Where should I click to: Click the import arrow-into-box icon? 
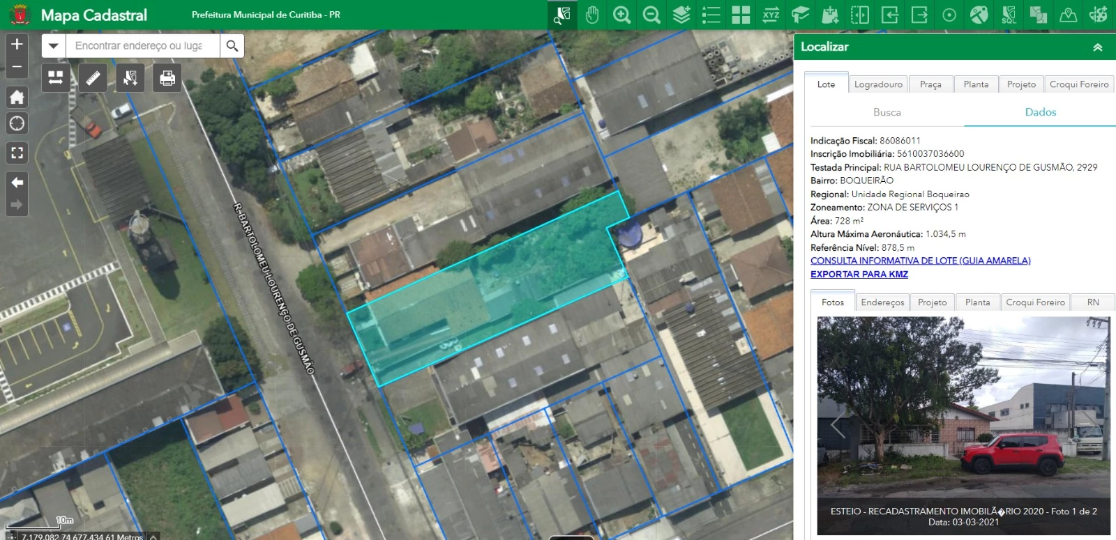[890, 15]
